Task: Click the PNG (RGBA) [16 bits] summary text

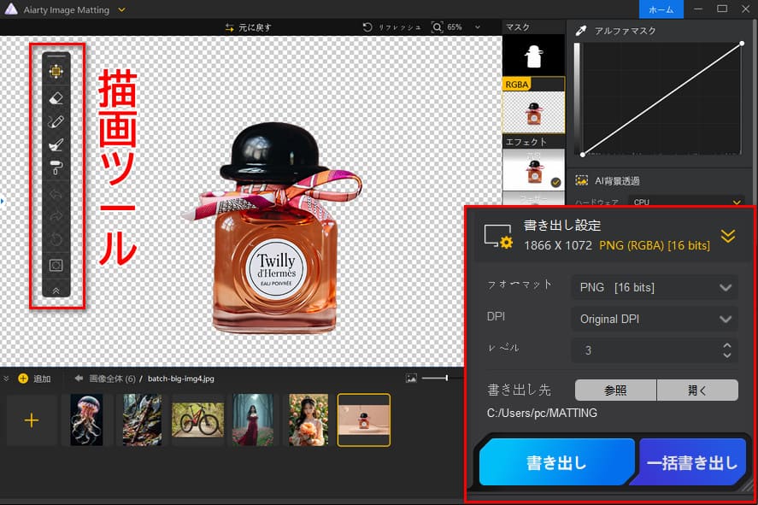Action: [655, 245]
